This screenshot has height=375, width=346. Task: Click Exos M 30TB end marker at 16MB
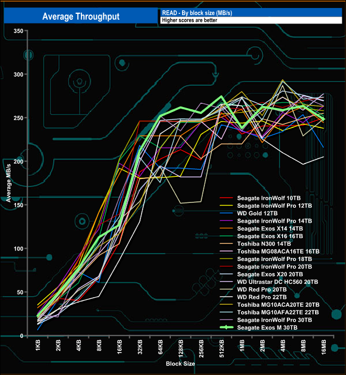324,119
